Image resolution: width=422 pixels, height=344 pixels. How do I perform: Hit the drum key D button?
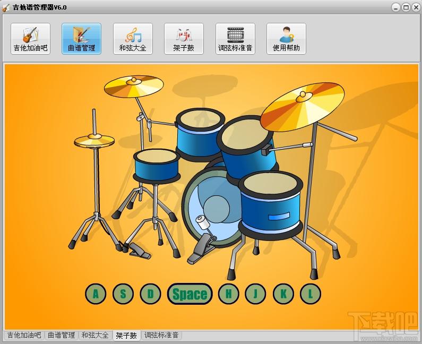pyautogui.click(x=150, y=294)
